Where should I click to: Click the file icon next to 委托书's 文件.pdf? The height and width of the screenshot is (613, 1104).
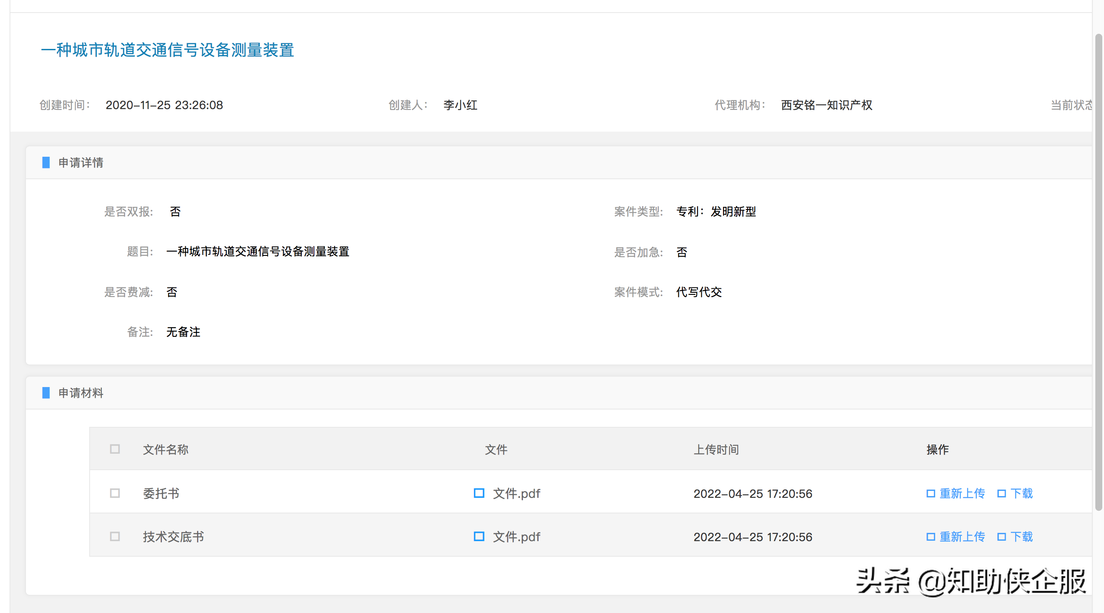[x=479, y=493]
